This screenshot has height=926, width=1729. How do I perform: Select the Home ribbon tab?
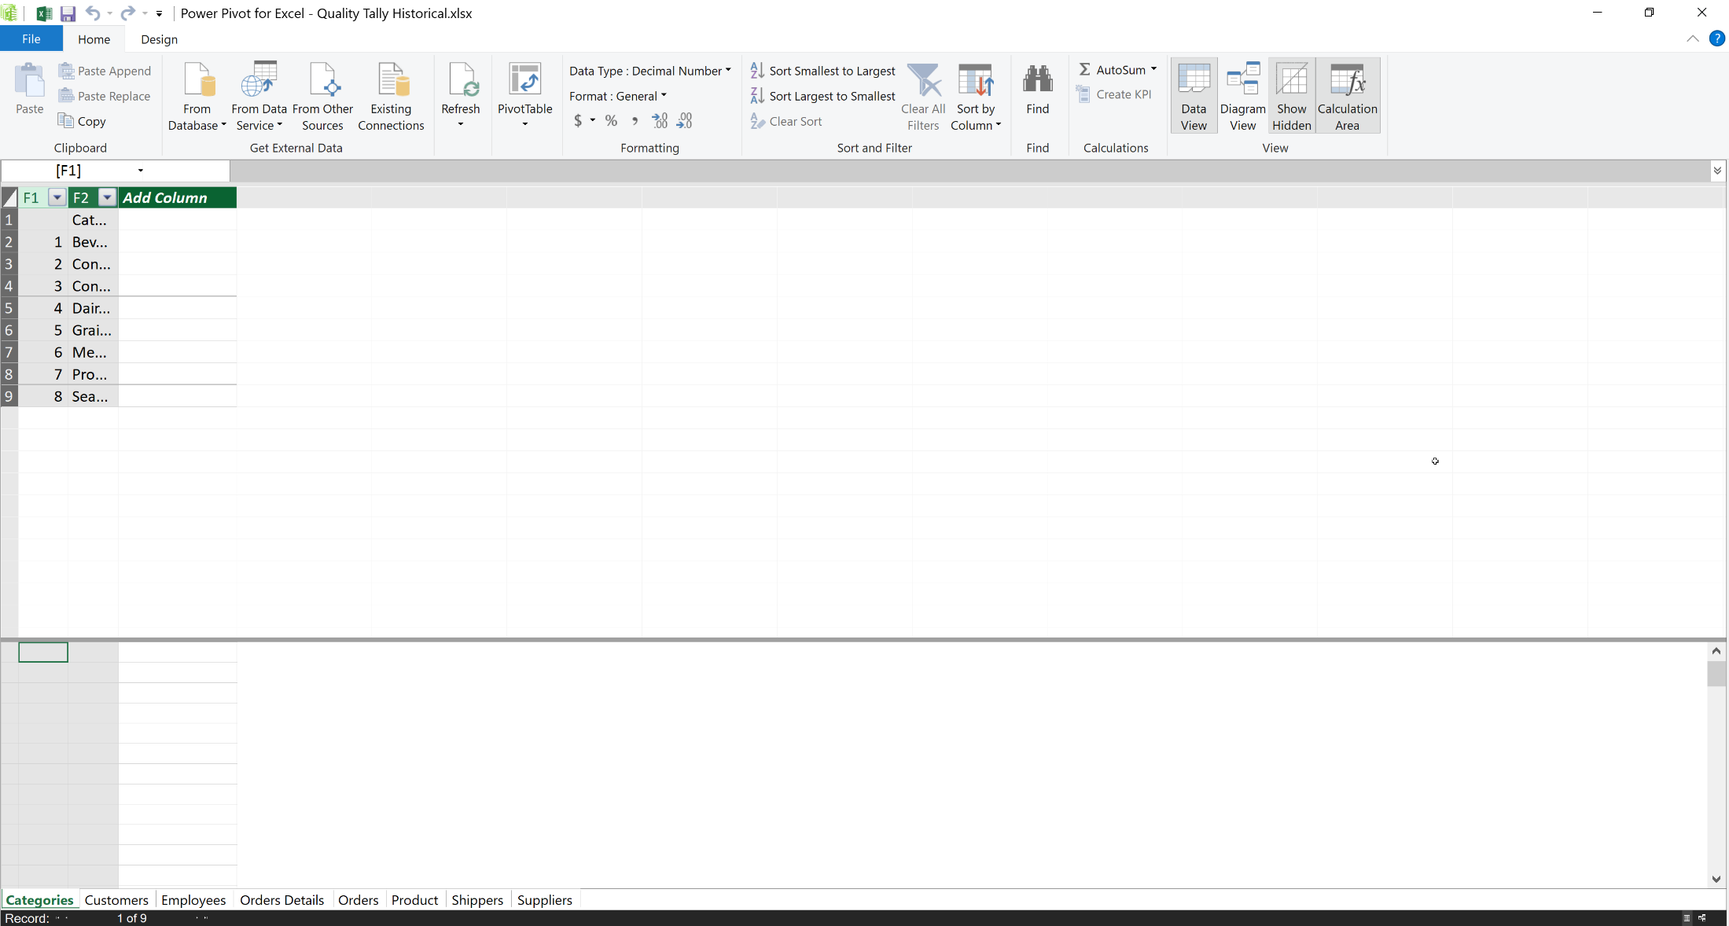point(94,39)
